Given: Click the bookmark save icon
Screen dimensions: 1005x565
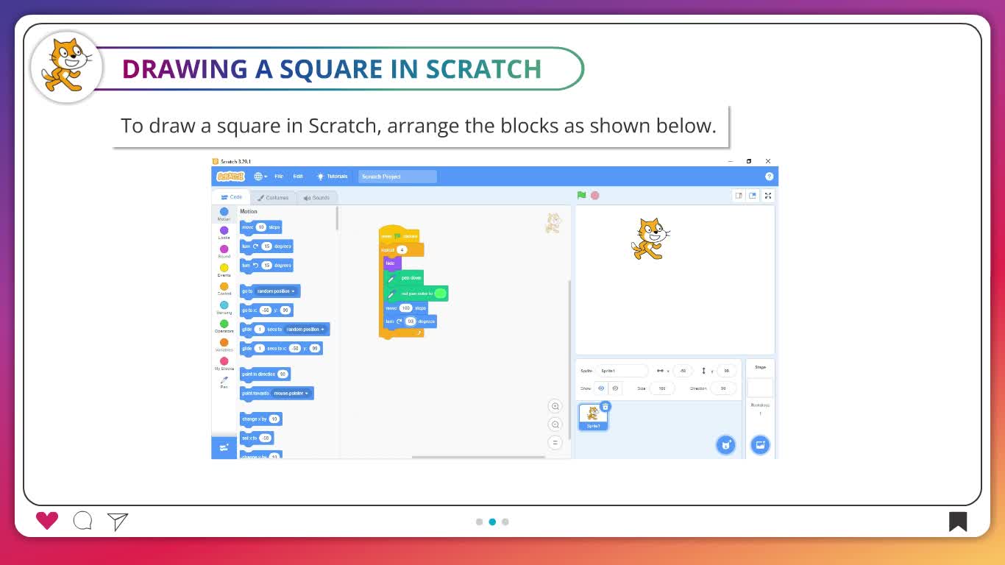Looking at the screenshot, I should (x=957, y=522).
